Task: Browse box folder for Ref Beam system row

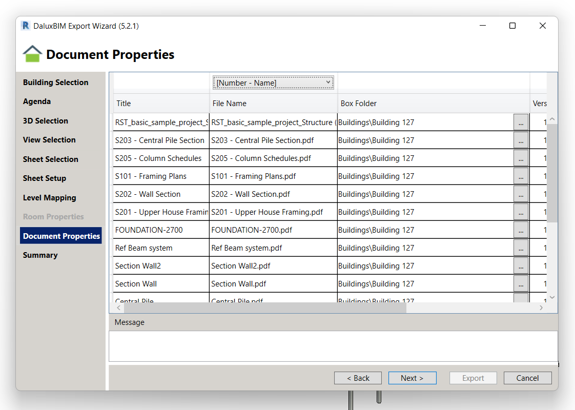Action: pos(521,248)
